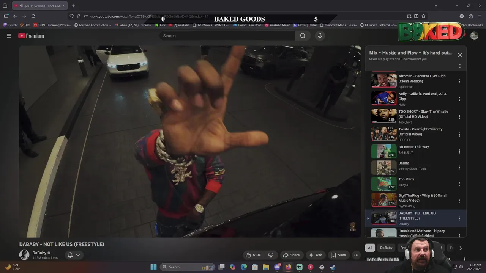Screen dimensions: 486x273
Task: Play It's Better This Way by BIG K.R.I.T.
Action: coord(384,151)
